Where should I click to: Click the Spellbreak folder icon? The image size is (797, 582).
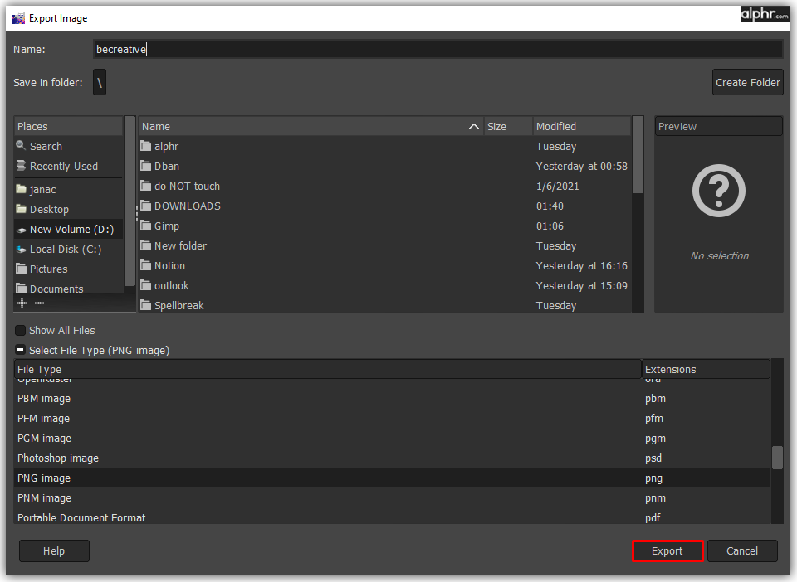point(146,305)
